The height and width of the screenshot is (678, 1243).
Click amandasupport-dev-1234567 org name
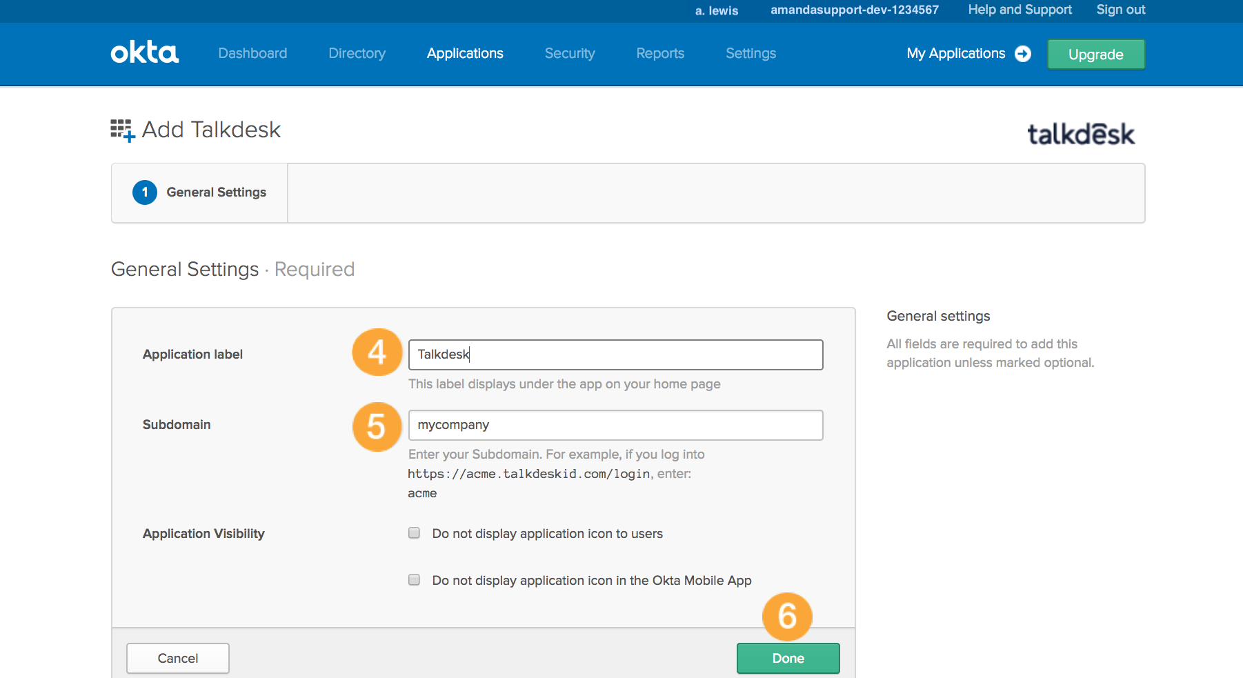pyautogui.click(x=855, y=10)
